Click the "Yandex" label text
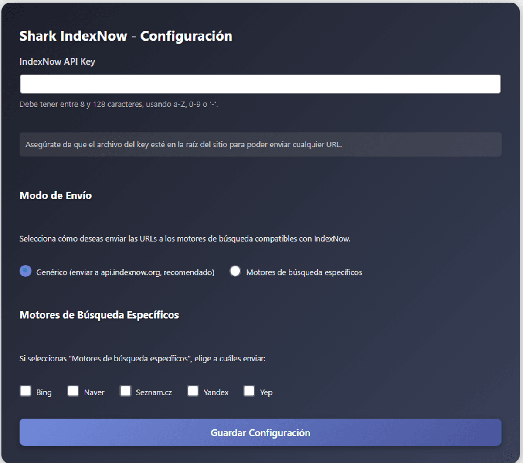Screen dimensions: 523x463 pyautogui.click(x=216, y=392)
